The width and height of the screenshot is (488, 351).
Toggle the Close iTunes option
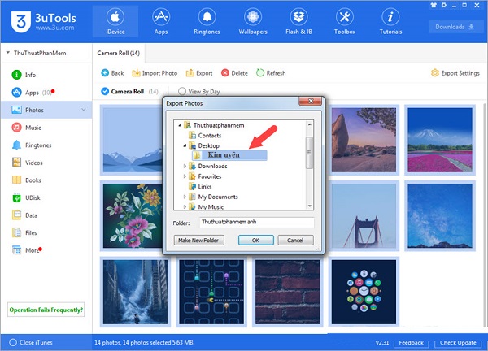coord(13,342)
